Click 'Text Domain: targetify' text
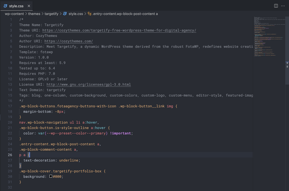 [x=42, y=90]
